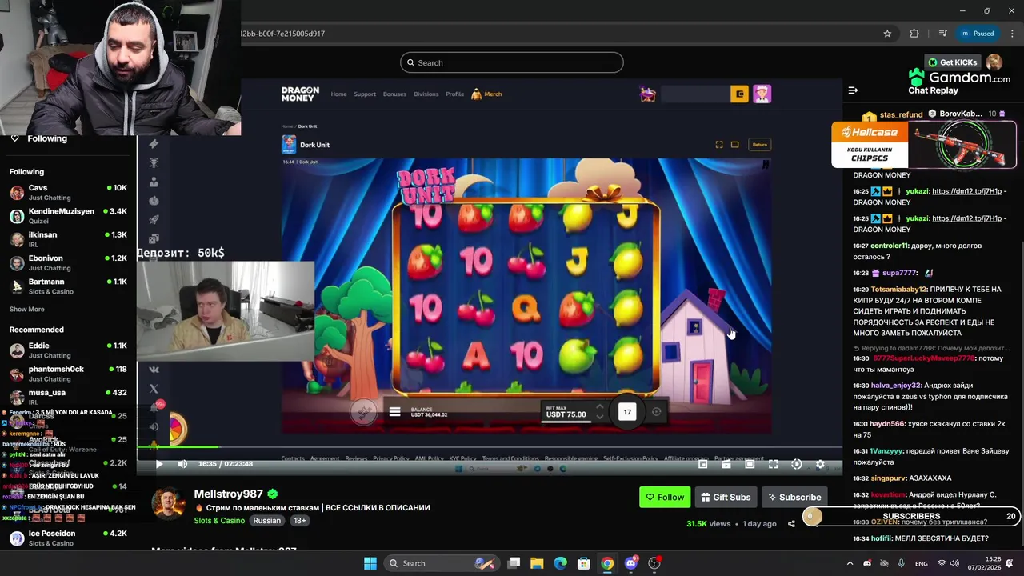Follow Mellstroy987 channel
The height and width of the screenshot is (576, 1024).
(664, 497)
